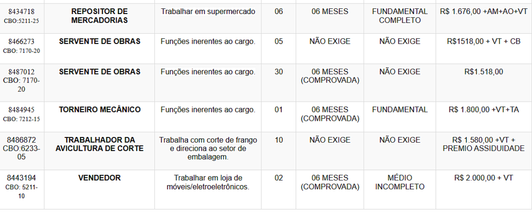This screenshot has height=223, width=532.
Task: Select TRABALHADOR DA AVICULTURA DE CORTE title
Action: (99, 144)
